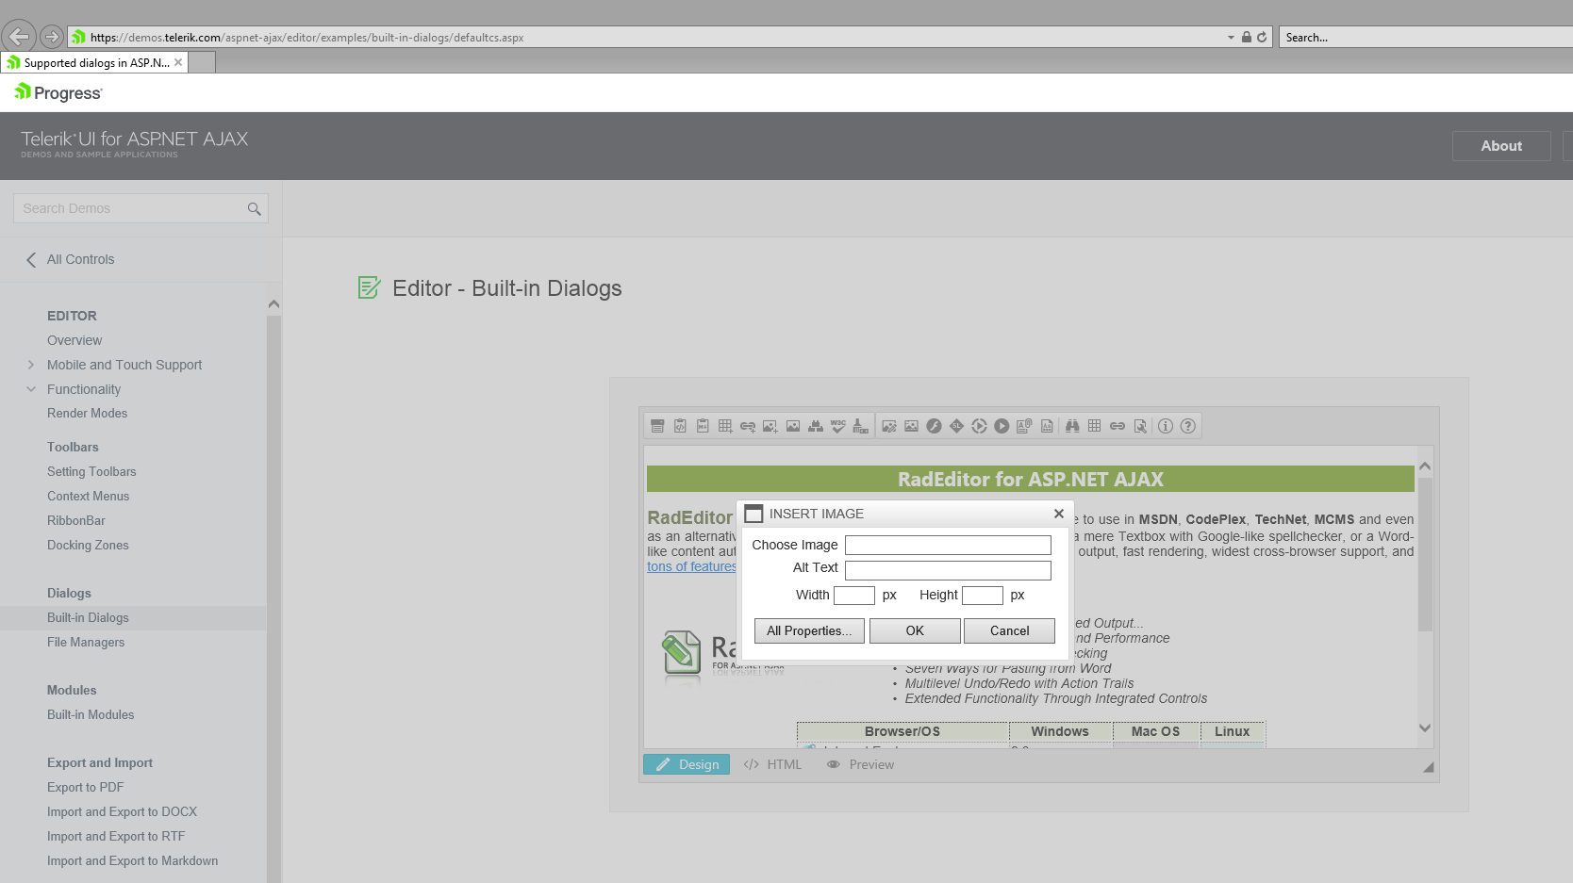Open the Link Manager chain icon
The width and height of the screenshot is (1573, 883).
coord(1118,426)
